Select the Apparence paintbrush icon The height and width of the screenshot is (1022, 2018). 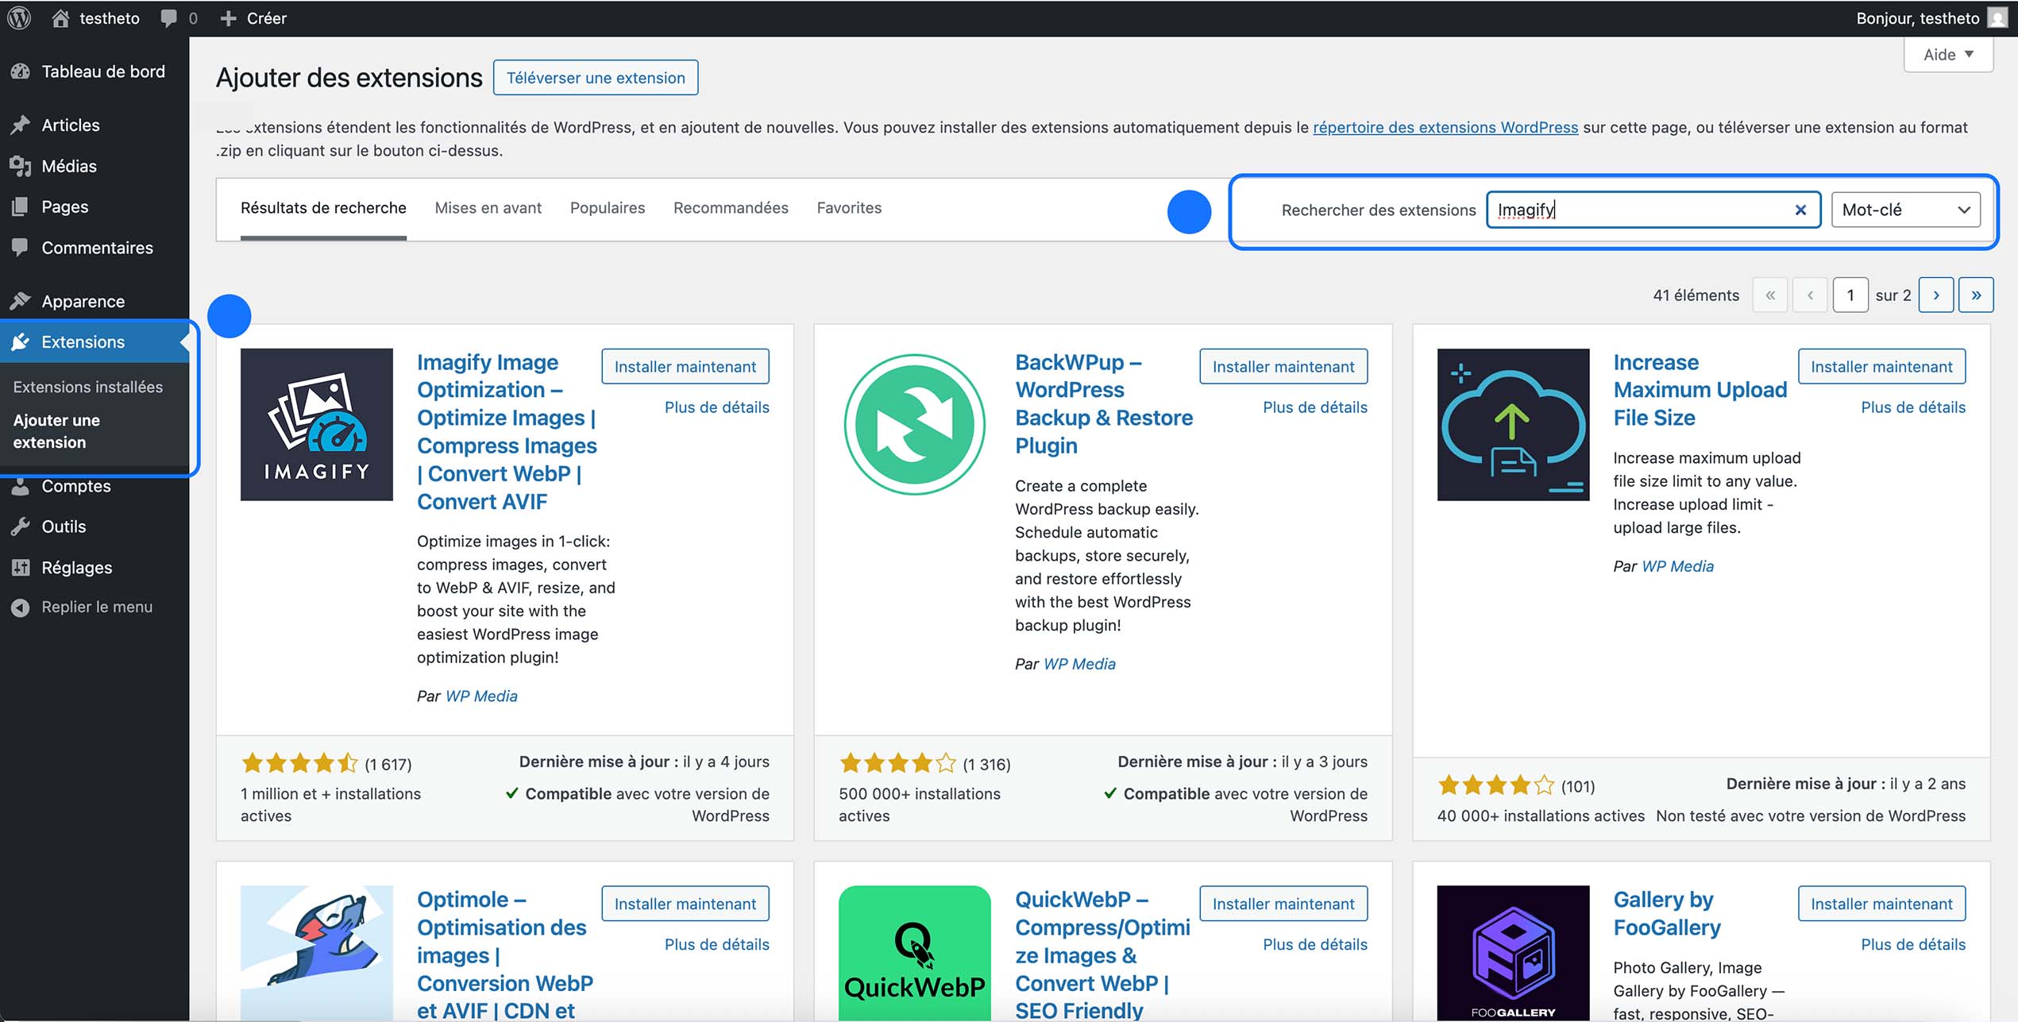pos(21,301)
